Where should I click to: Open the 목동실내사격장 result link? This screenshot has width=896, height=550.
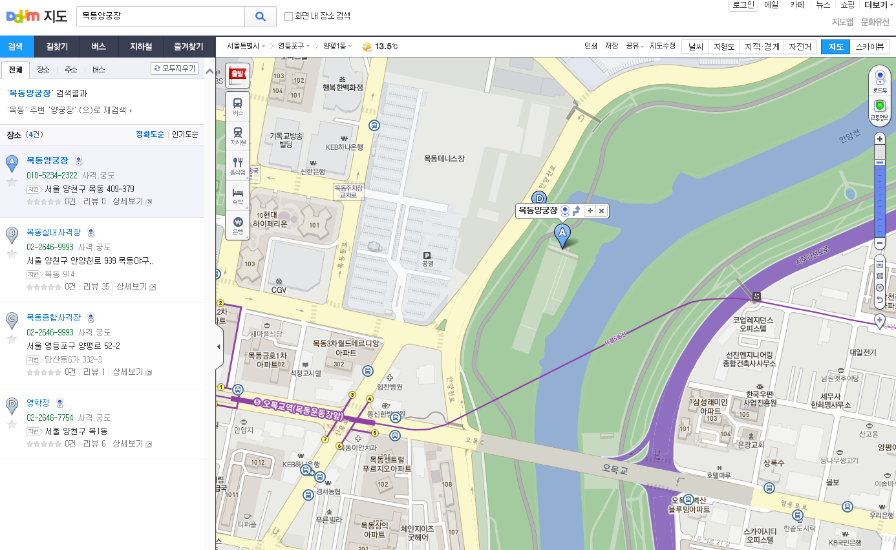(x=54, y=232)
